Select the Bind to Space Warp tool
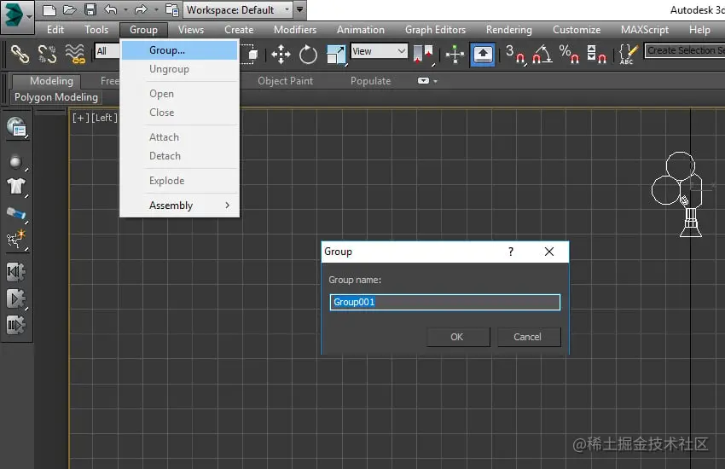 click(75, 54)
